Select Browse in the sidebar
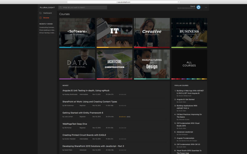 46,18
